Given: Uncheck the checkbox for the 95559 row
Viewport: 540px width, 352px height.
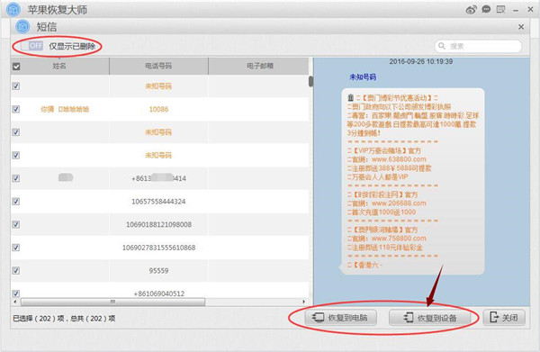Looking at the screenshot, I should (x=16, y=270).
